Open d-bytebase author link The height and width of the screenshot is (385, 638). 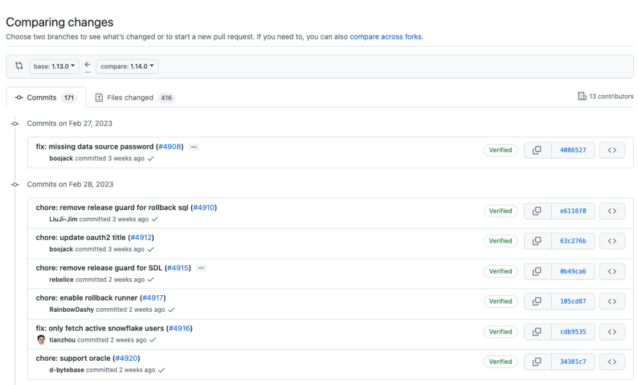pos(67,370)
